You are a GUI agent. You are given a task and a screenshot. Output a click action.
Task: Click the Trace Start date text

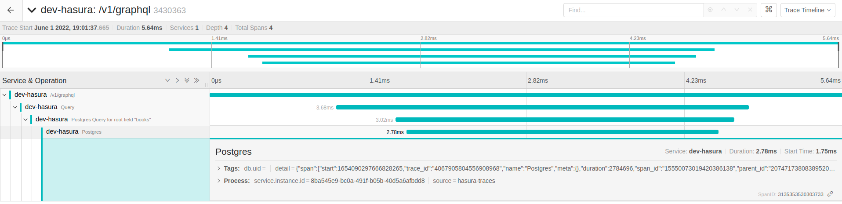tap(72, 28)
